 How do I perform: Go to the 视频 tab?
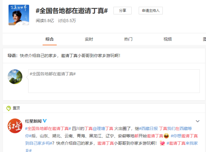[167, 39]
